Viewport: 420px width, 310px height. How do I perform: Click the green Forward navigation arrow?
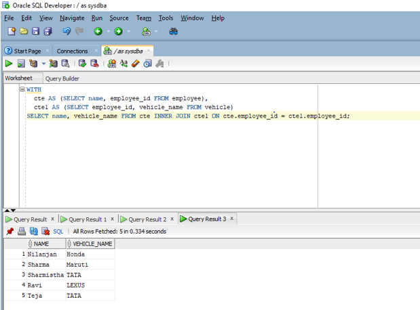point(118,31)
